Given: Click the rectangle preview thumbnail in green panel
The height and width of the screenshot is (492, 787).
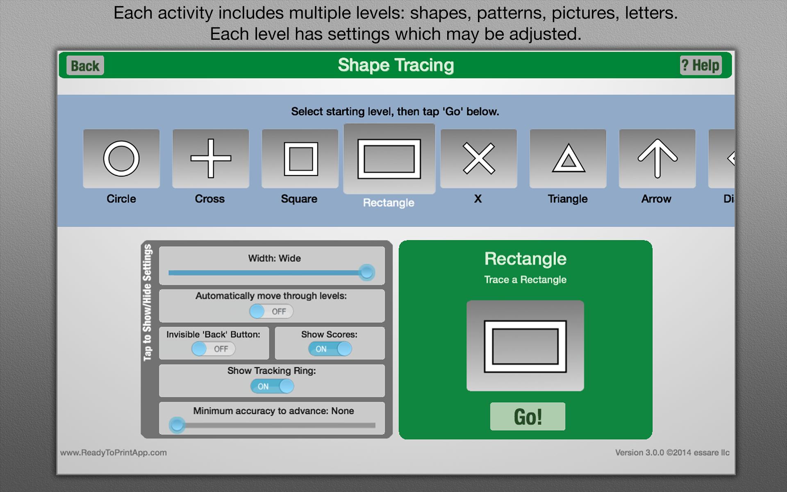Looking at the screenshot, I should [x=525, y=346].
